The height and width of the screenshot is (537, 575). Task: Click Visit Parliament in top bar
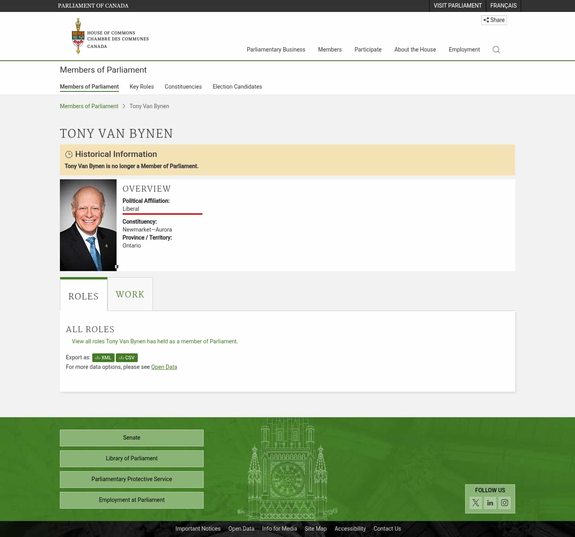point(458,6)
